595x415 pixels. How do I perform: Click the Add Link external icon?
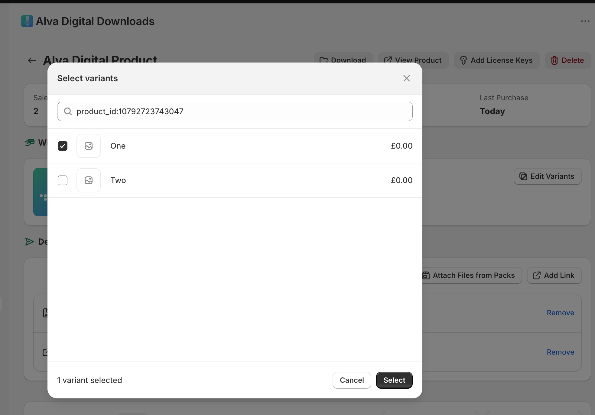(x=537, y=275)
